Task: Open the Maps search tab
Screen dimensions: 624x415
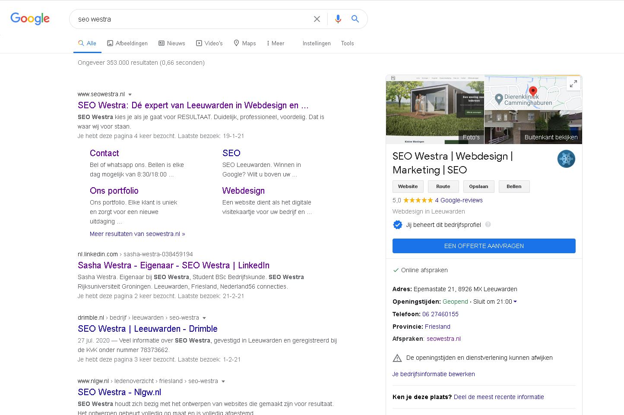Action: (x=244, y=43)
